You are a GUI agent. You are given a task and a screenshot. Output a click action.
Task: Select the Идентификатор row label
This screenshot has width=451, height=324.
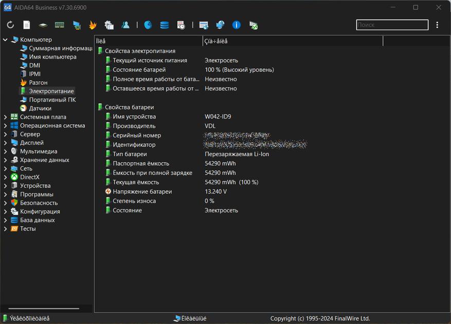(x=134, y=144)
